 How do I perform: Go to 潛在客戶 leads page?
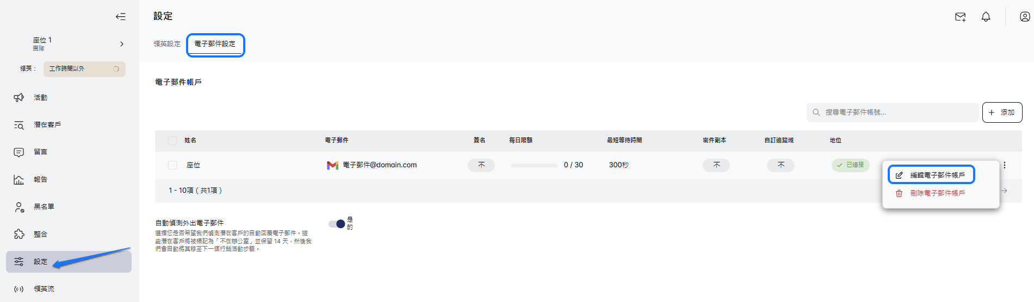tap(47, 125)
